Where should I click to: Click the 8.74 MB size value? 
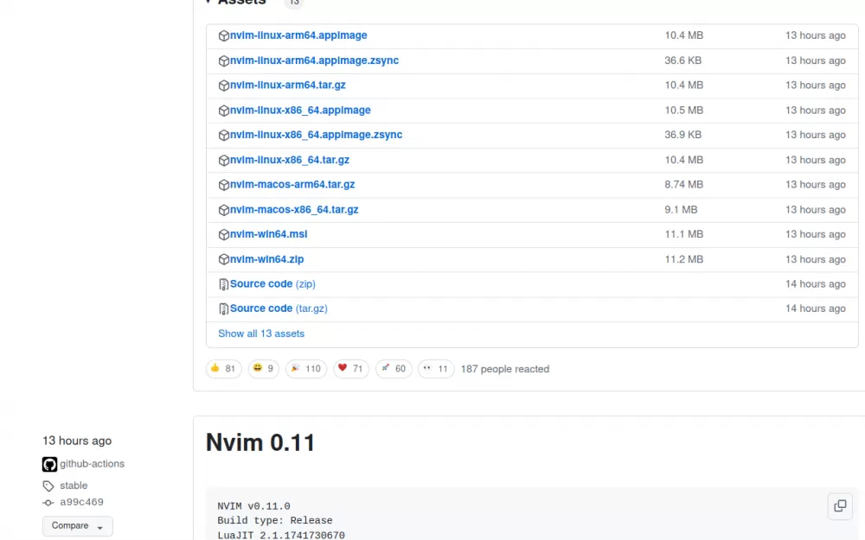684,185
